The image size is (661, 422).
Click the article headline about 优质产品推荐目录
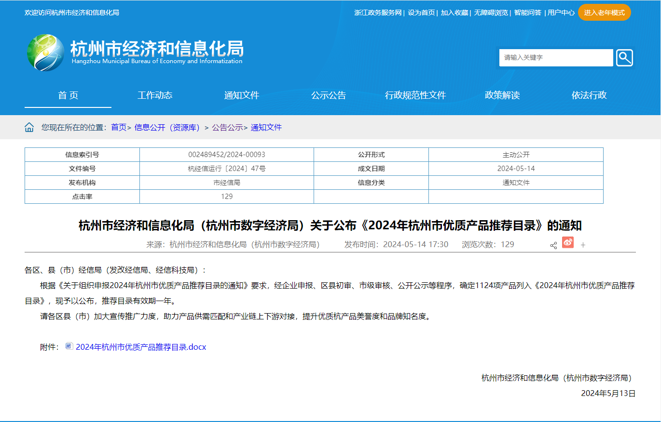(x=330, y=225)
